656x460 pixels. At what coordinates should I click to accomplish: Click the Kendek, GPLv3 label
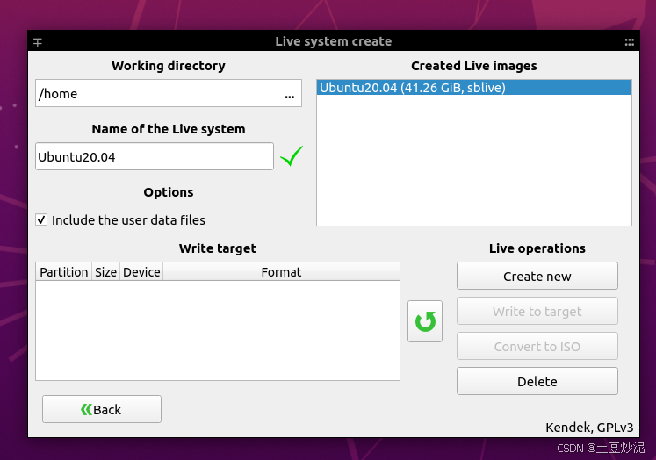(589, 428)
